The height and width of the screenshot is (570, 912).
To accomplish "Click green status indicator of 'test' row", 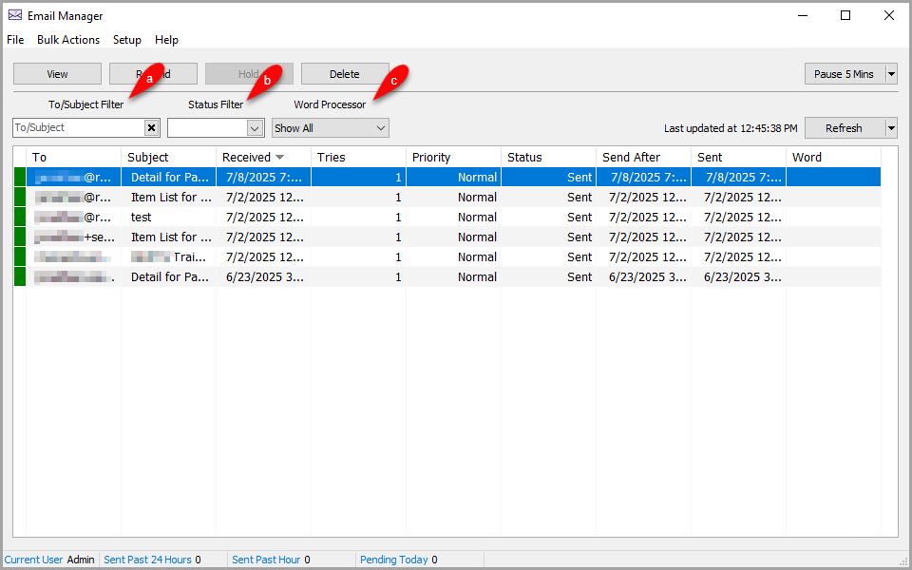I will pyautogui.click(x=20, y=217).
